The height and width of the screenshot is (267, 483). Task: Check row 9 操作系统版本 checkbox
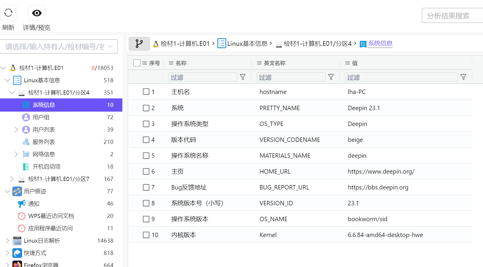[146, 219]
